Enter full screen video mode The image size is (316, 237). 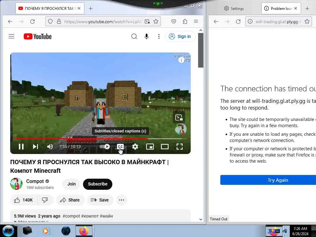coord(180,147)
